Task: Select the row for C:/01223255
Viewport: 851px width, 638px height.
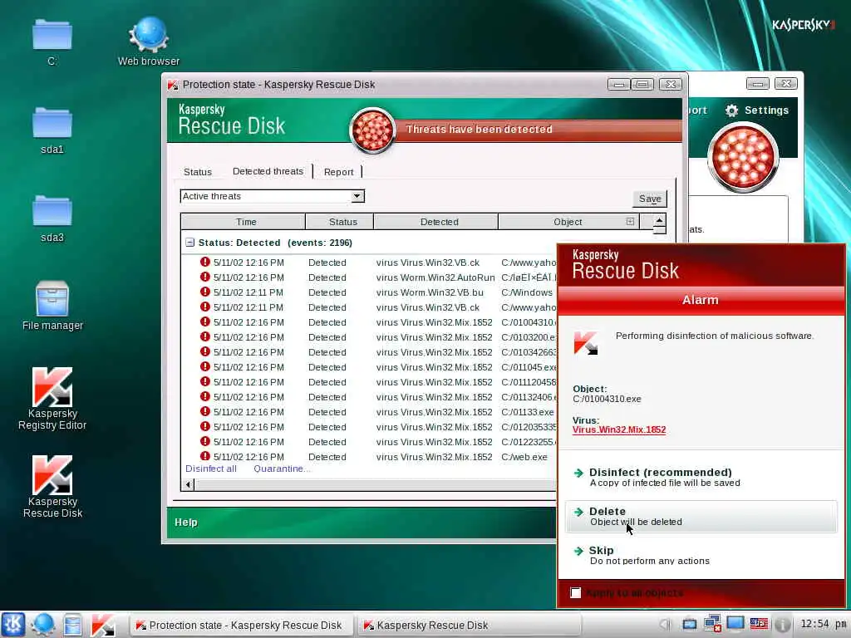Action: pos(370,442)
